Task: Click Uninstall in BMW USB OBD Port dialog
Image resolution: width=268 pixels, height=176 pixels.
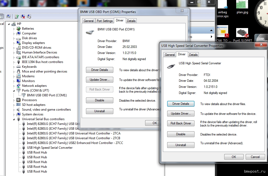Action: point(100,111)
